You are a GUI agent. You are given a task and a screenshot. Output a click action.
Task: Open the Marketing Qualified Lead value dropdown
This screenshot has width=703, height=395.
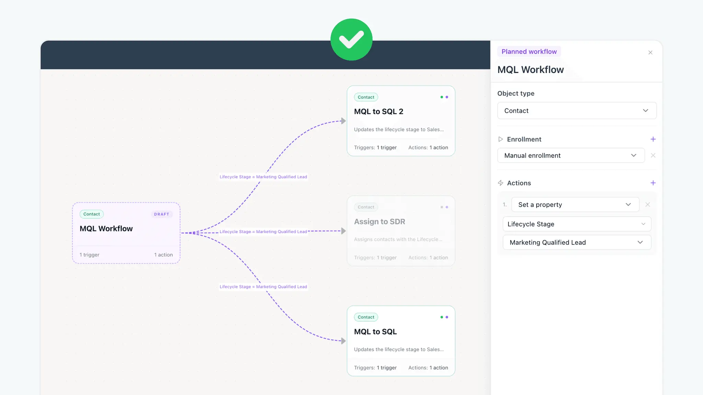[577, 242]
